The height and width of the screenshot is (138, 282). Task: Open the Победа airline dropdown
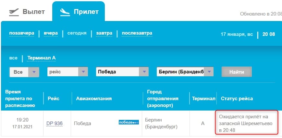(x=122, y=72)
